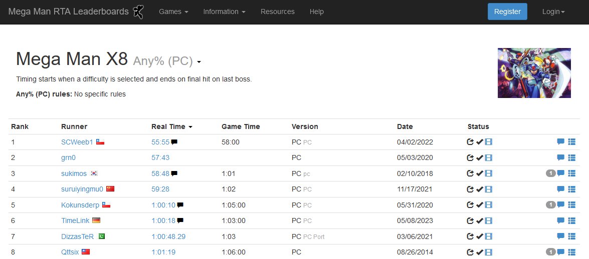This screenshot has height=259, width=589.
Task: Open the 57:43 run time link
Action: click(x=160, y=158)
